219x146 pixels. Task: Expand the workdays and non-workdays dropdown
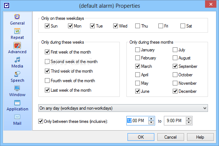(x=123, y=108)
